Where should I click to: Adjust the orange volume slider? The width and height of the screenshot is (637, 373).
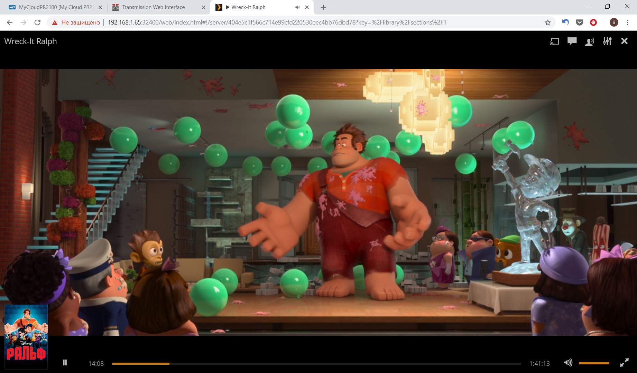tap(594, 363)
